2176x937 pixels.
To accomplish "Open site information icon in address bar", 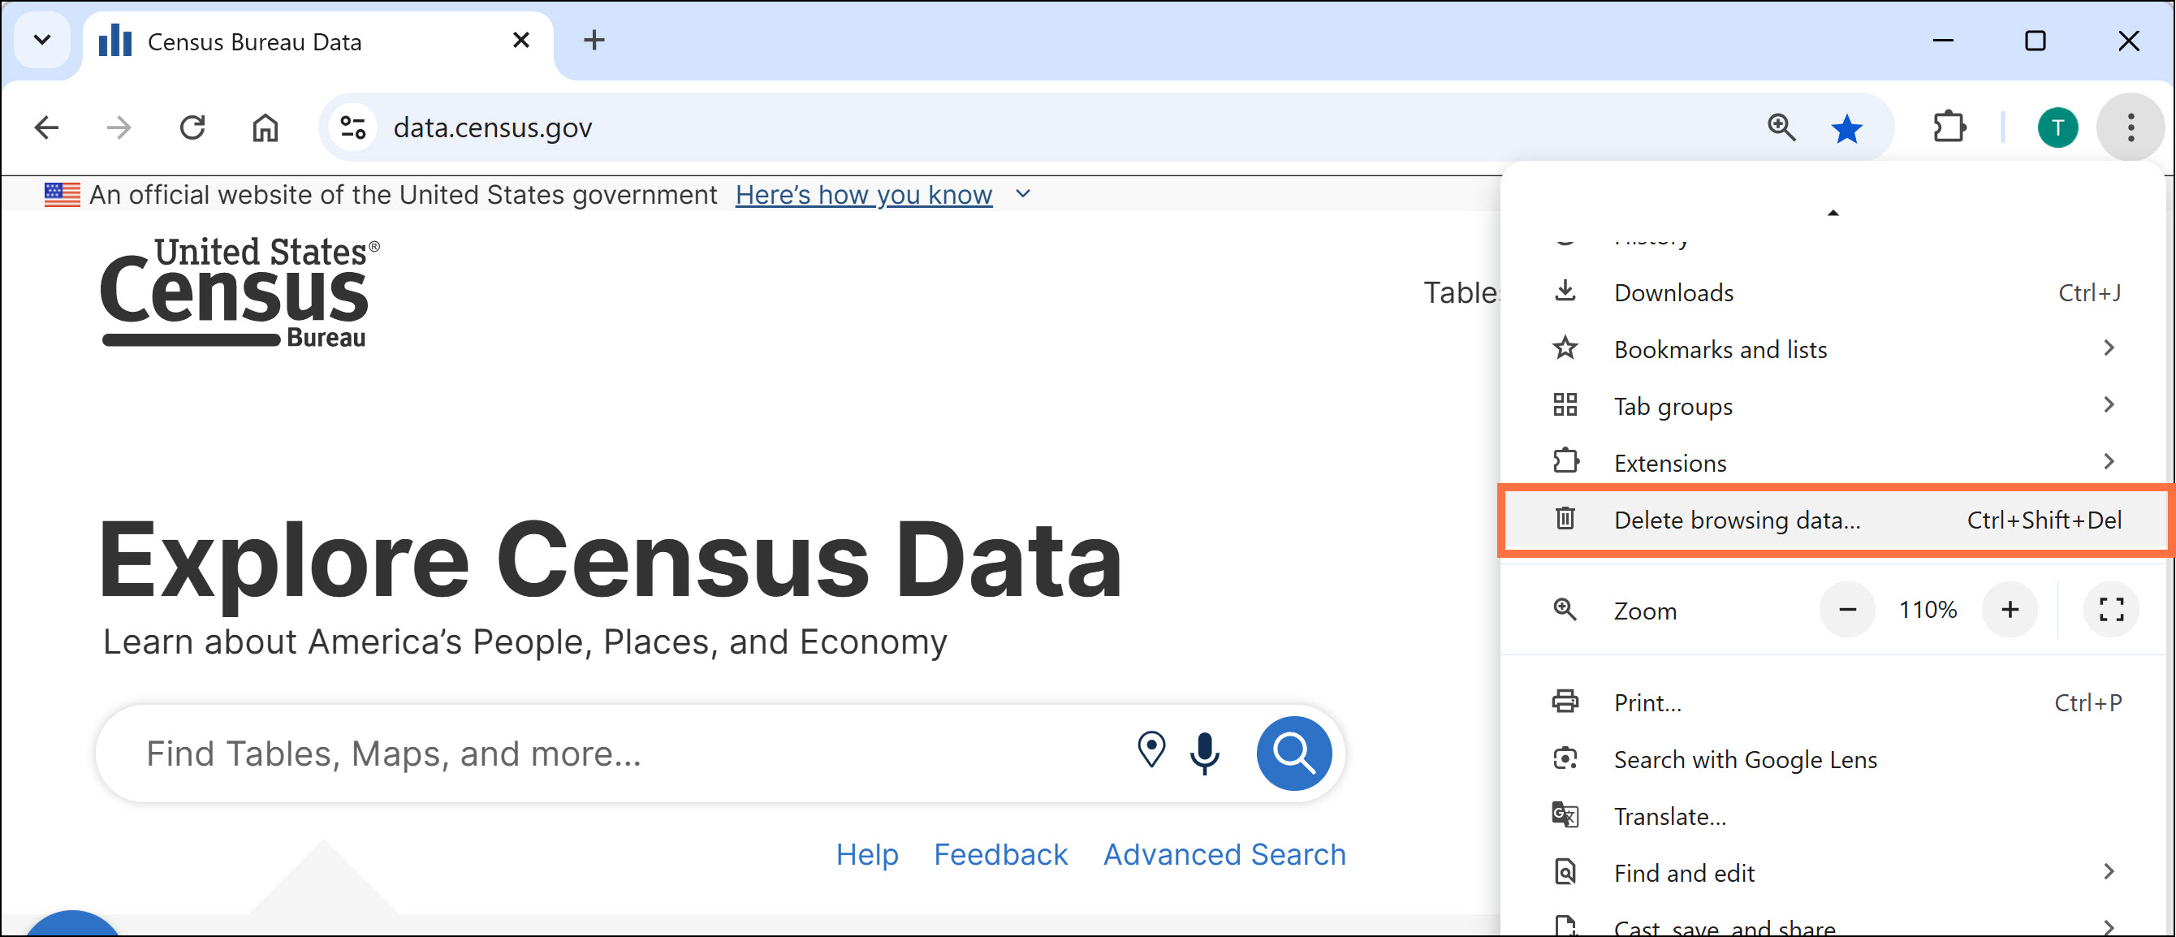I will click(x=353, y=127).
